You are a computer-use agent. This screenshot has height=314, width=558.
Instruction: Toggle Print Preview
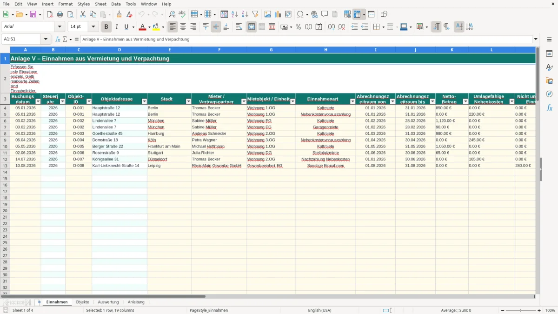click(x=70, y=14)
